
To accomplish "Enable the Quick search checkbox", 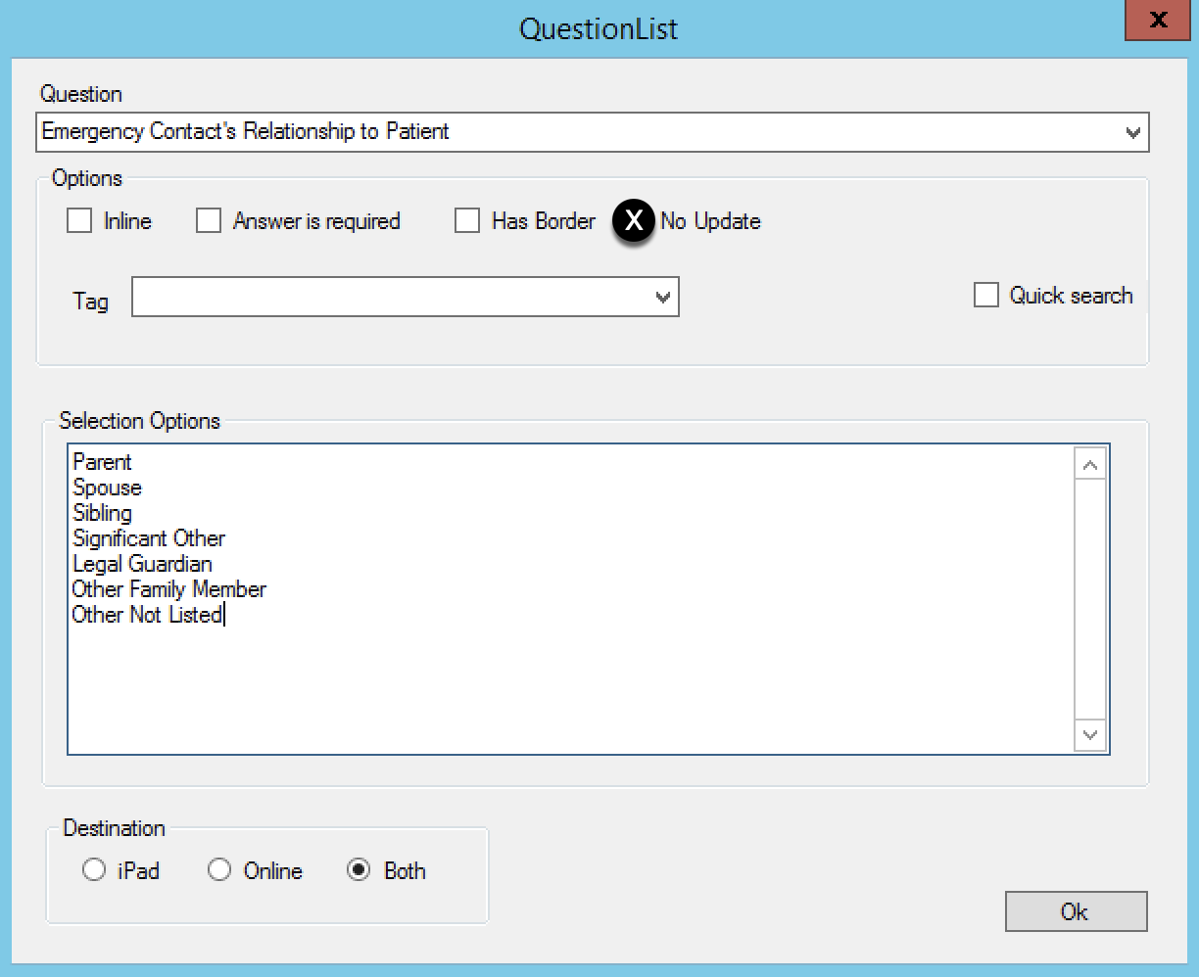I will click(986, 296).
